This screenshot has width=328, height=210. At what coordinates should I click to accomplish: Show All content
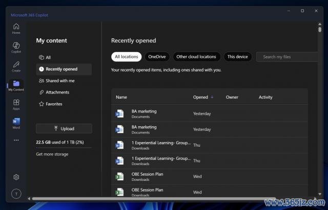[64, 57]
